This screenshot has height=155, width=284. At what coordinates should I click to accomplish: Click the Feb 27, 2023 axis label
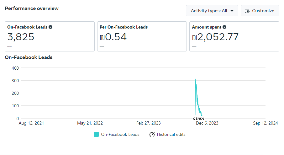click(149, 123)
